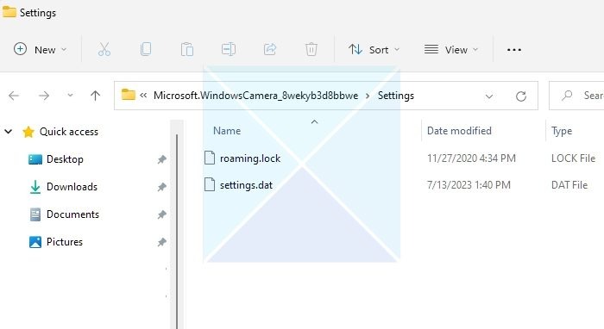Click the Cut scissors icon
Viewport: 604px width, 329px height.
coord(104,50)
